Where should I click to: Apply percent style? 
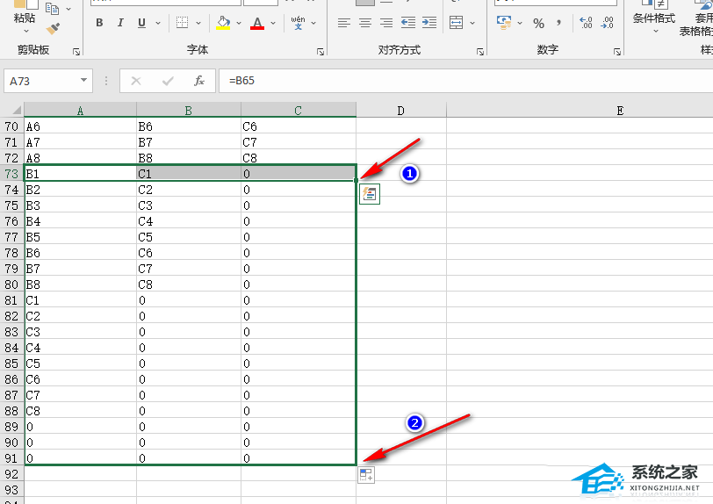pyautogui.click(x=539, y=23)
